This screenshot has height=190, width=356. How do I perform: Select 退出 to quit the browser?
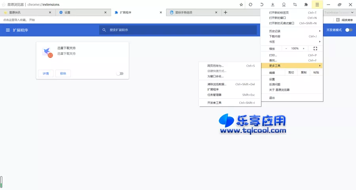[x=292, y=98]
